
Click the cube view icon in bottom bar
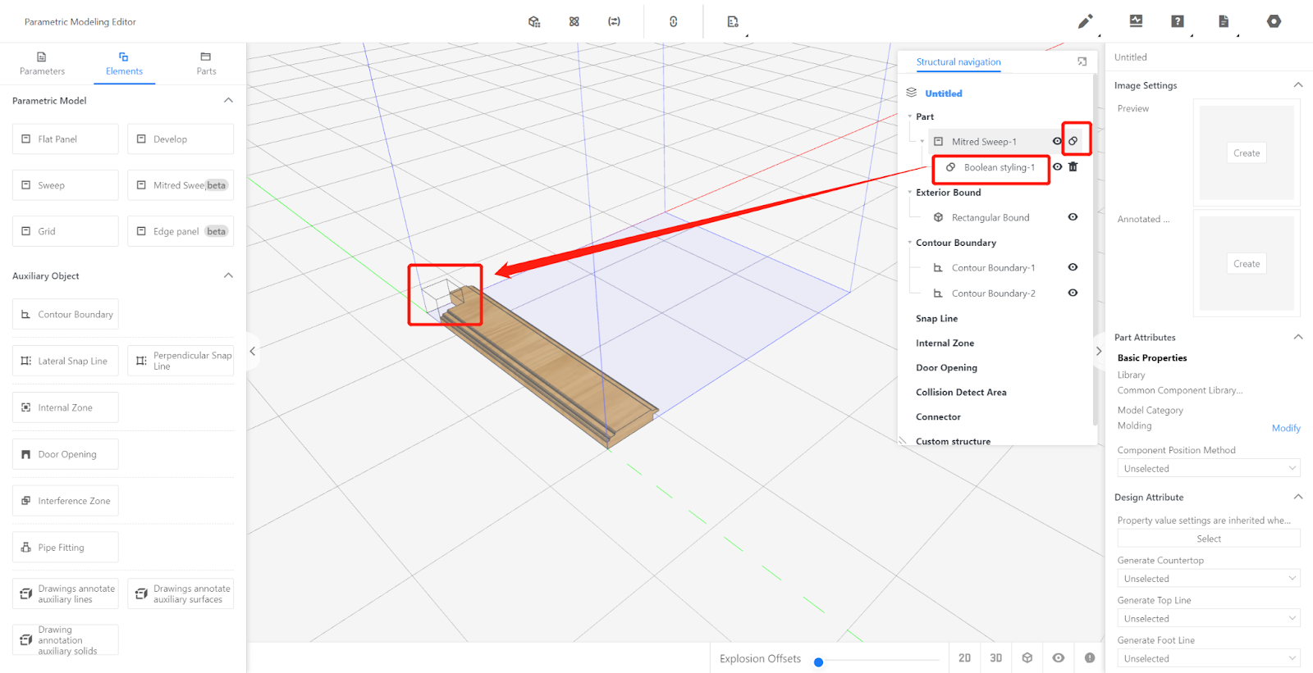1027,658
